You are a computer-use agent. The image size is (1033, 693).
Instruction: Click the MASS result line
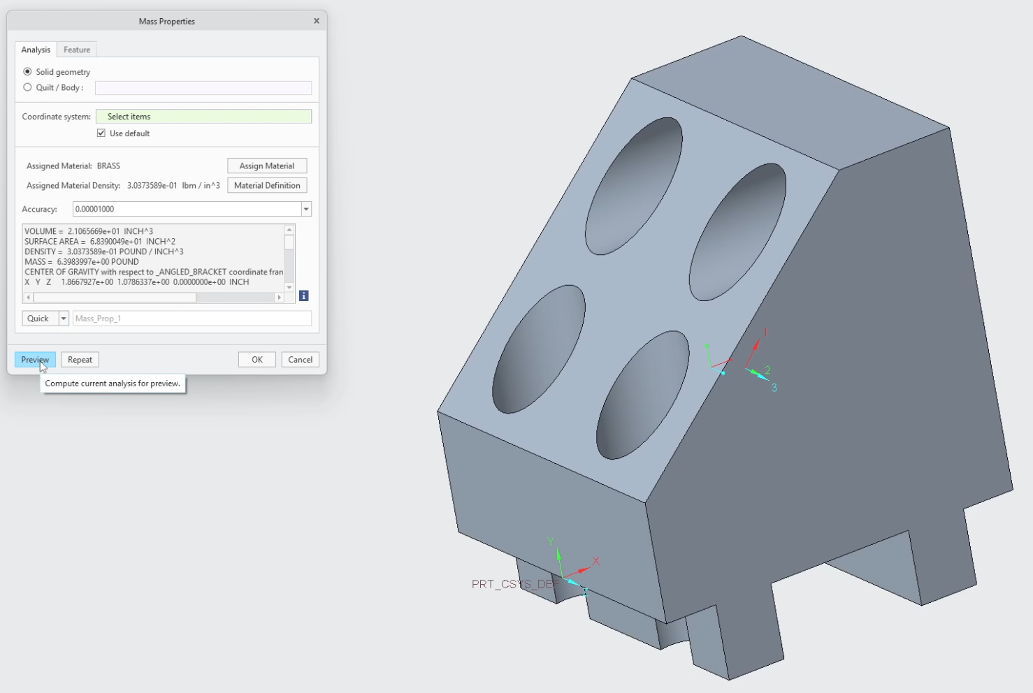82,262
